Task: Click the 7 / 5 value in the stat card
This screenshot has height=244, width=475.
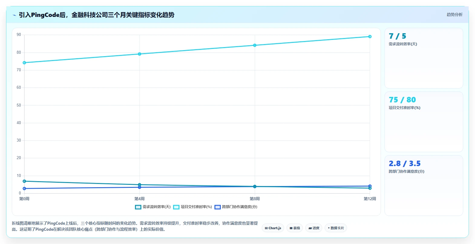Action: point(398,36)
